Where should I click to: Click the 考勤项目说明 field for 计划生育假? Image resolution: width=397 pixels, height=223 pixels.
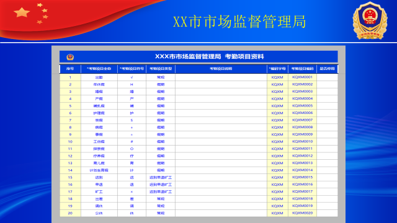pyautogui.click(x=221, y=170)
